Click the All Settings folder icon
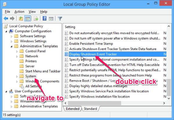Screen dimensions: 174x120 pos(22,86)
